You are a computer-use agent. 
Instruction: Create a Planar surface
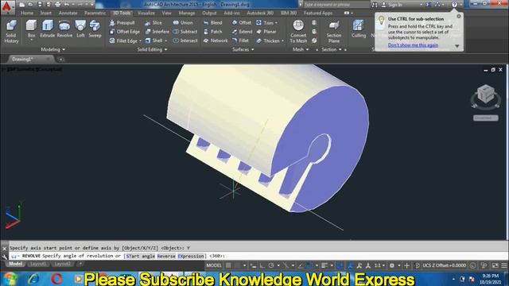(266, 32)
